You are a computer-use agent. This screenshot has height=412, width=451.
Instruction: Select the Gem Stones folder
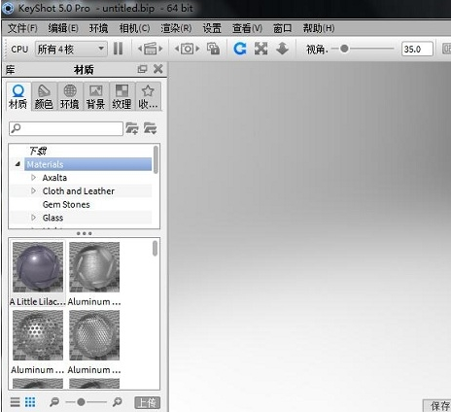(66, 204)
